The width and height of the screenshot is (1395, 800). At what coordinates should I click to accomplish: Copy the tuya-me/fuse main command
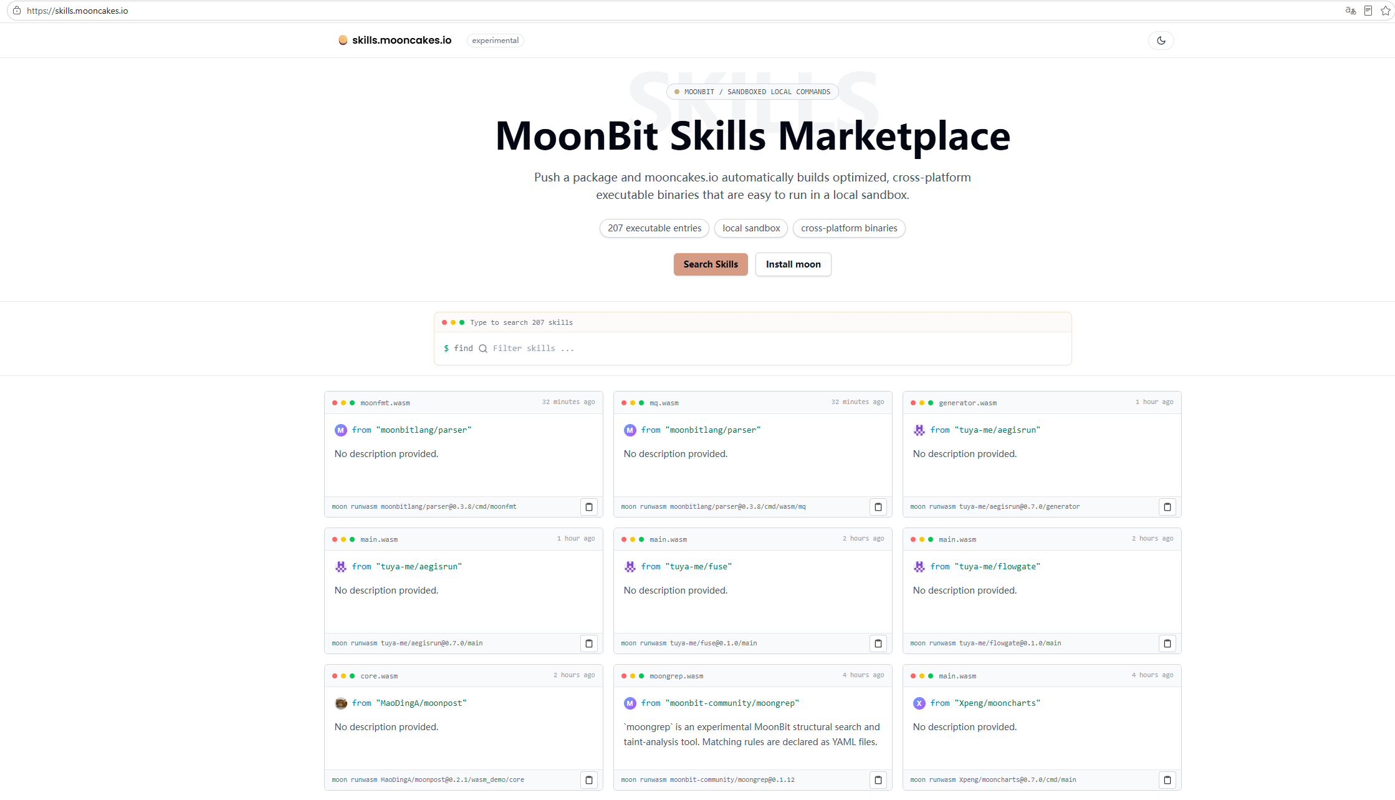[878, 643]
